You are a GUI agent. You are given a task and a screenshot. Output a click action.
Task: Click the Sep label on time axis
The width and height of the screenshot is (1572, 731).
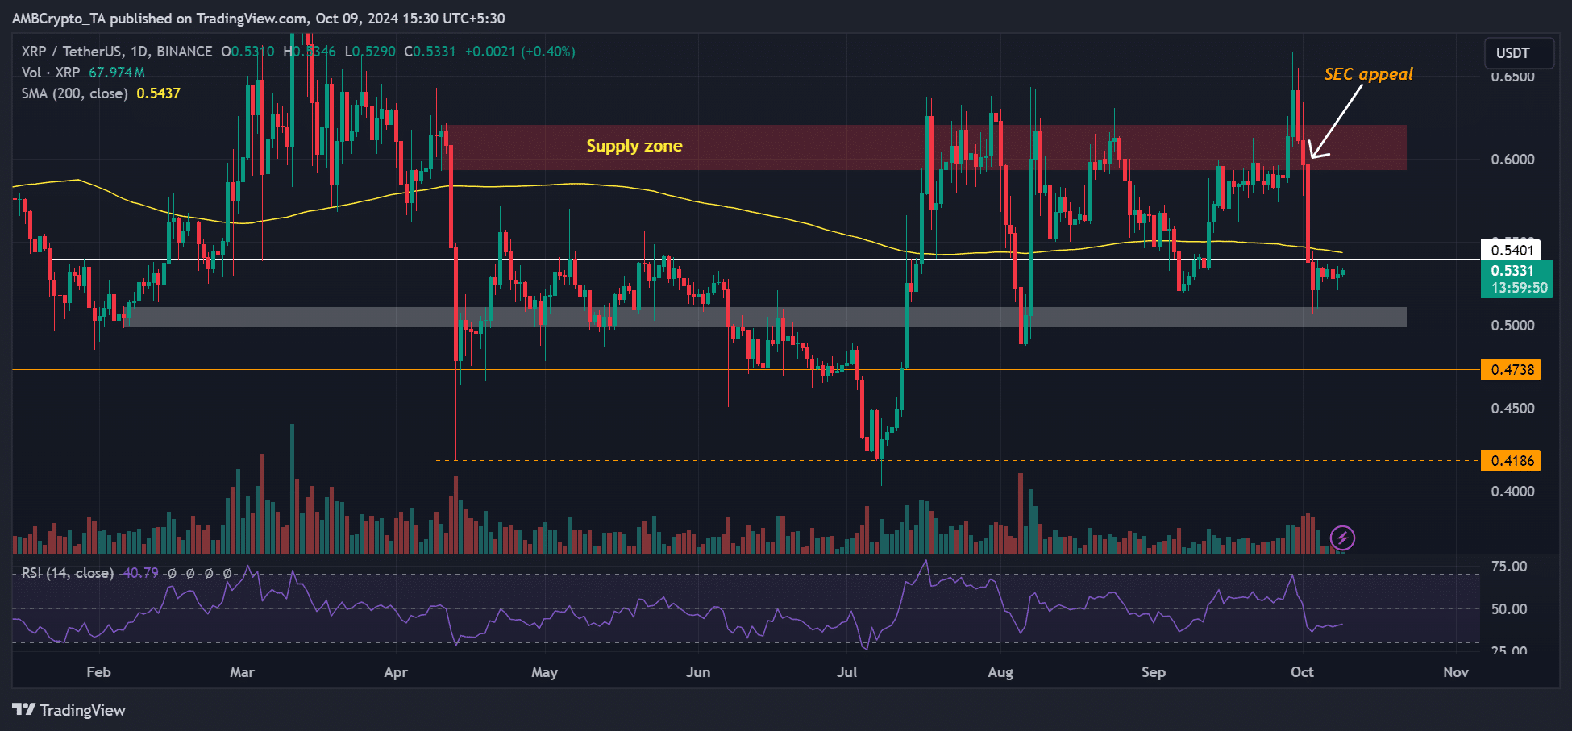pyautogui.click(x=1154, y=672)
